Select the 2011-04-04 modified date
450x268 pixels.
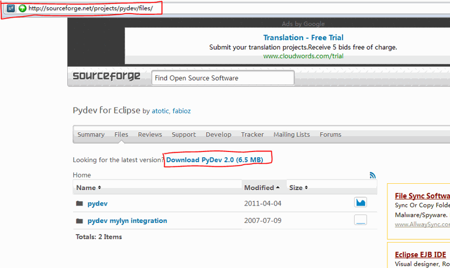pos(262,203)
